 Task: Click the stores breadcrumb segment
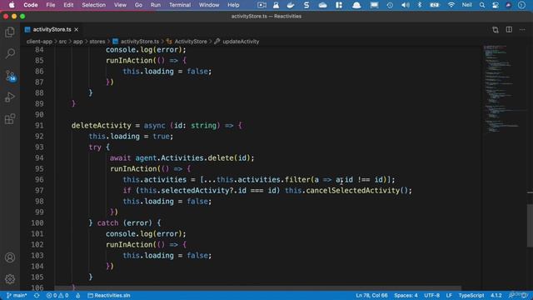[x=97, y=42]
